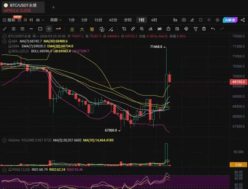Click the 主 indicator button

click(x=72, y=29)
